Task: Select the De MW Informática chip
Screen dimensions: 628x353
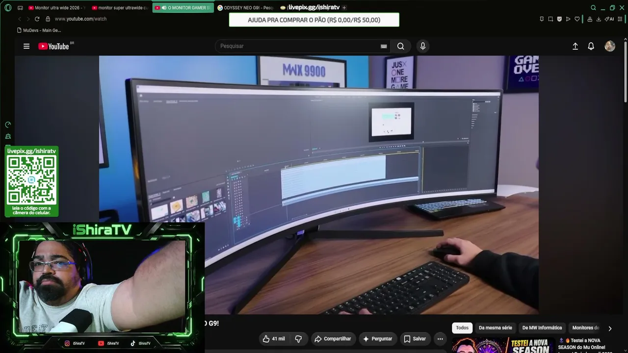Action: click(x=542, y=328)
